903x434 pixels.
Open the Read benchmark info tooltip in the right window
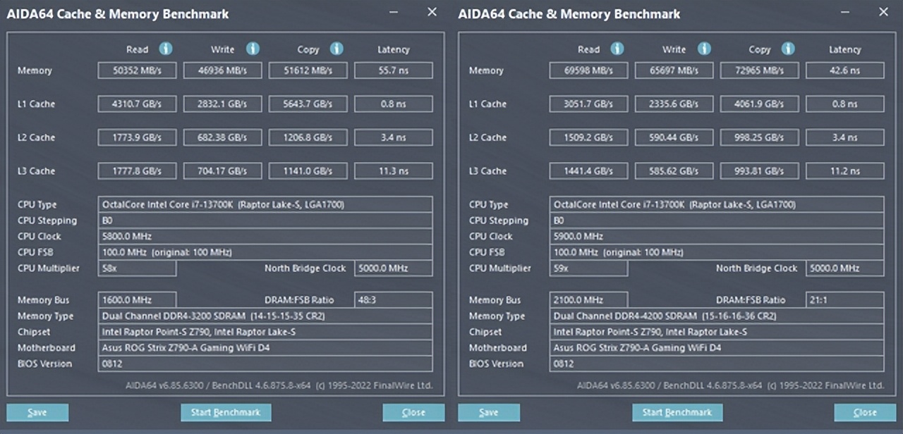pos(617,49)
